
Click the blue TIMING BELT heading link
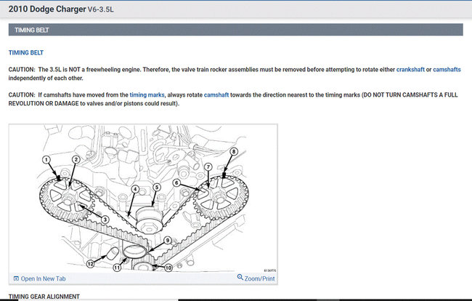point(26,53)
